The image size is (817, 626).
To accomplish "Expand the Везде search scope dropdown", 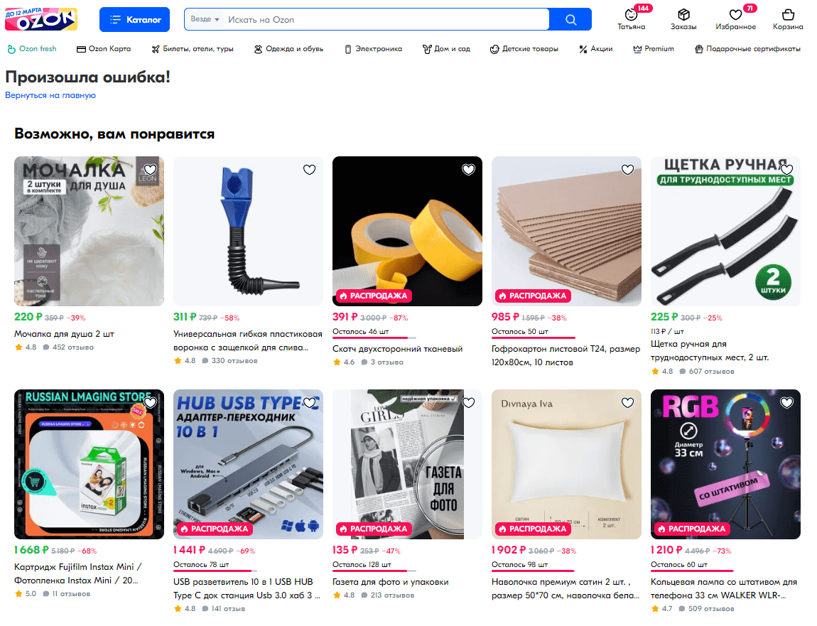I will tap(205, 19).
